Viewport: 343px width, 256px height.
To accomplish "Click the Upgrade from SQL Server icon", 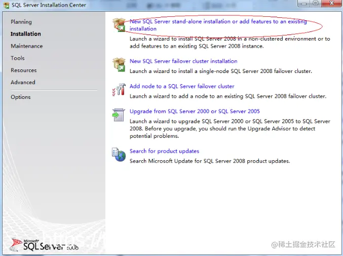I will [119, 115].
